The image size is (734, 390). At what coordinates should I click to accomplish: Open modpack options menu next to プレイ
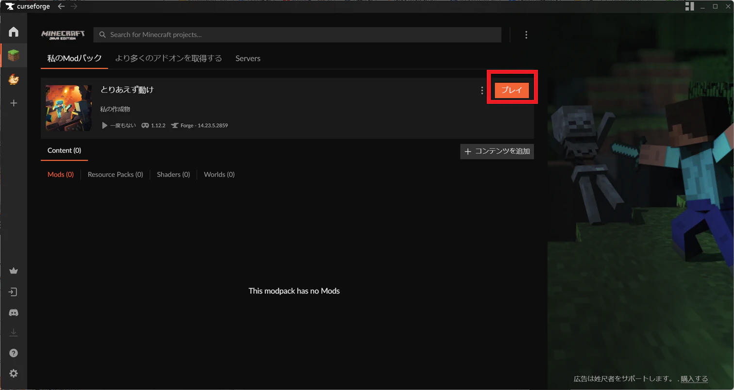pos(482,90)
